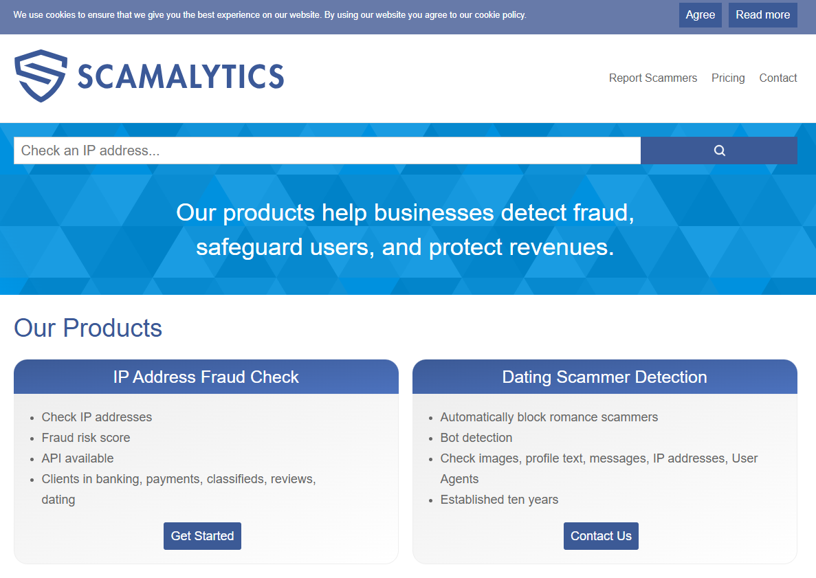This screenshot has width=816, height=578.
Task: Click the Fraud risk score list item
Action: tap(85, 437)
